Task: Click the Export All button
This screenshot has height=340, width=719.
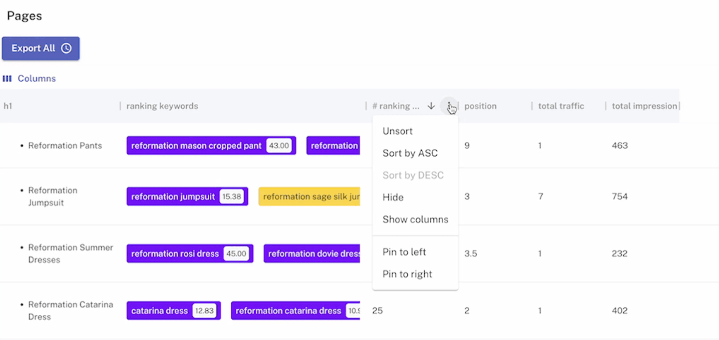Action: pos(41,49)
